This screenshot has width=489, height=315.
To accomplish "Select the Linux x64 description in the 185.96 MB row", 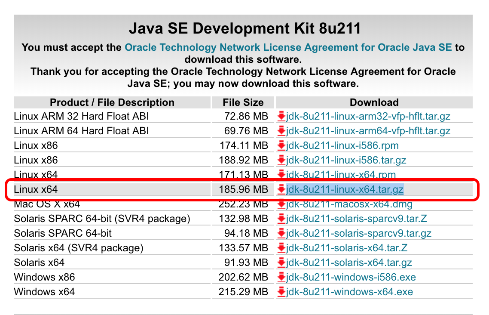I will [x=36, y=189].
